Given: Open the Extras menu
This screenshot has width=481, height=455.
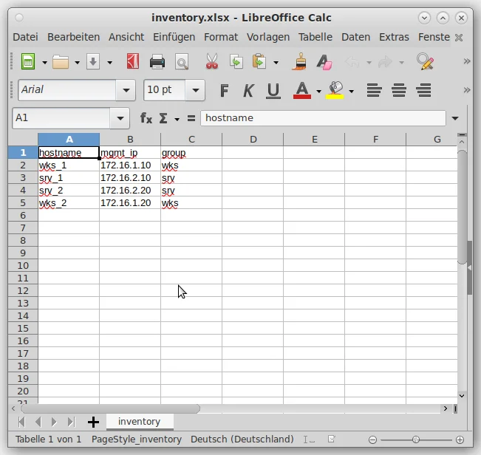Looking at the screenshot, I should pos(395,37).
